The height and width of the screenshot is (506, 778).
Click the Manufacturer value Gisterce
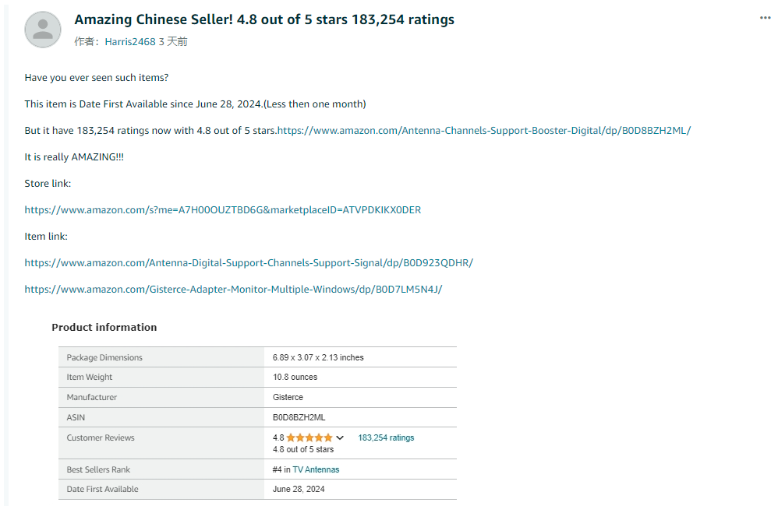coord(288,397)
